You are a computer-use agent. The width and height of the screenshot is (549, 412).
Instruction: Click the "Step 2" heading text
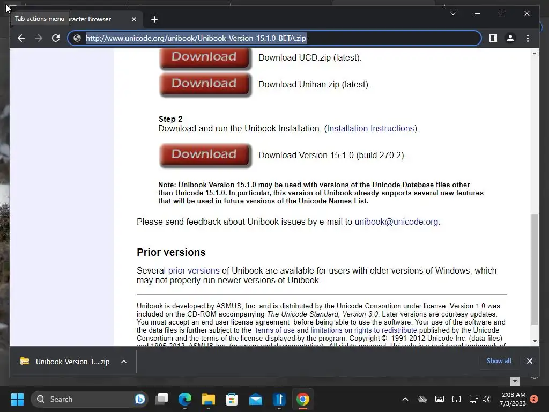170,119
